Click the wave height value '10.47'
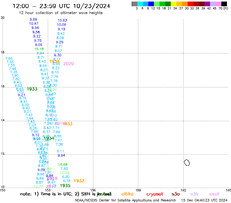231x203 pixels. pos(34,23)
